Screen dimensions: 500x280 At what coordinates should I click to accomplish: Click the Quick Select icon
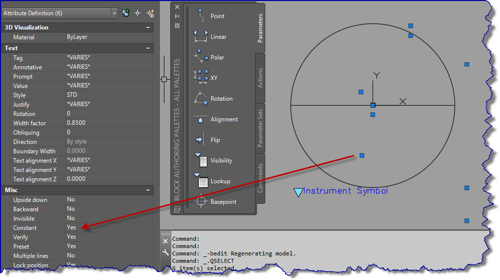[x=150, y=13]
